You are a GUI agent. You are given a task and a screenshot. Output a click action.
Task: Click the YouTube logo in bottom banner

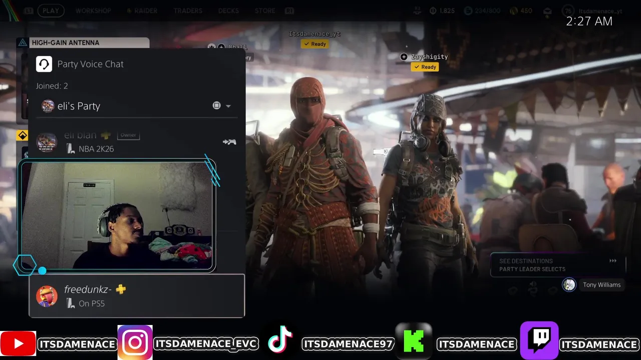(x=18, y=343)
